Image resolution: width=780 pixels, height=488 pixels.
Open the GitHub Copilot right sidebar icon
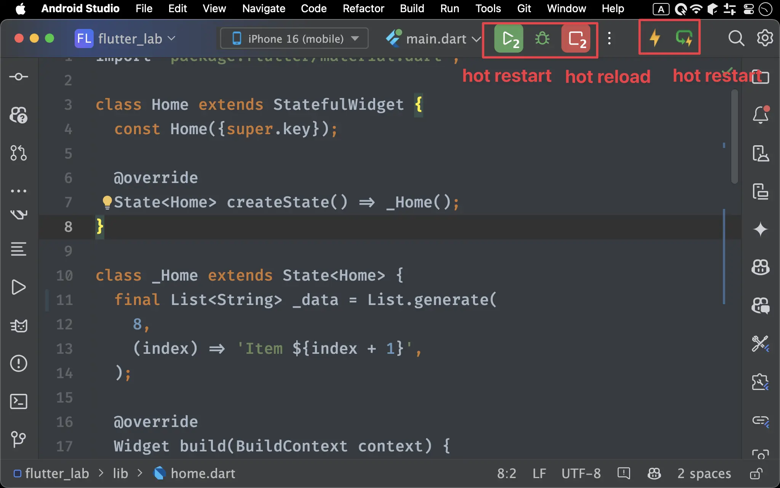tap(761, 267)
